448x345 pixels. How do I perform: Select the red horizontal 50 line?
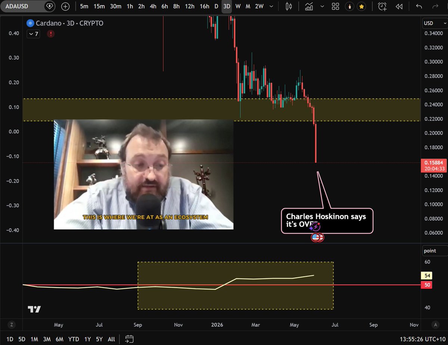click(221, 285)
